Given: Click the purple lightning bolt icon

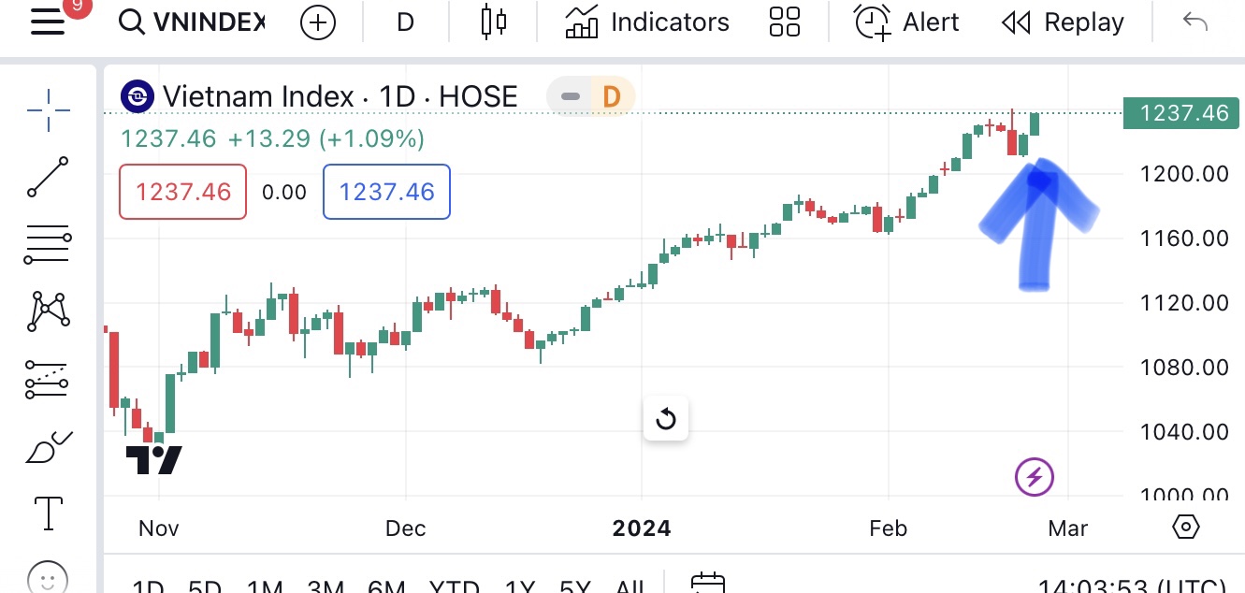Looking at the screenshot, I should (x=1035, y=478).
